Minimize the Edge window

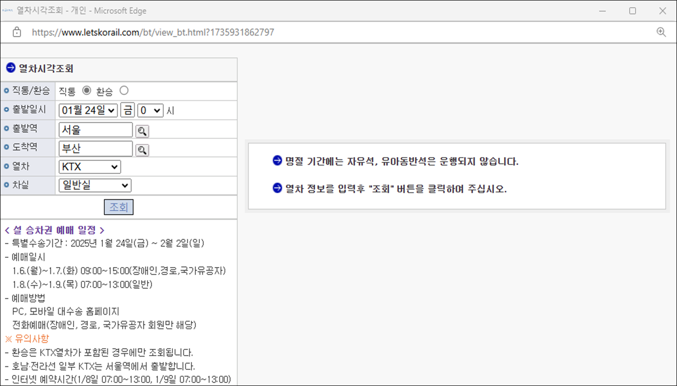603,11
